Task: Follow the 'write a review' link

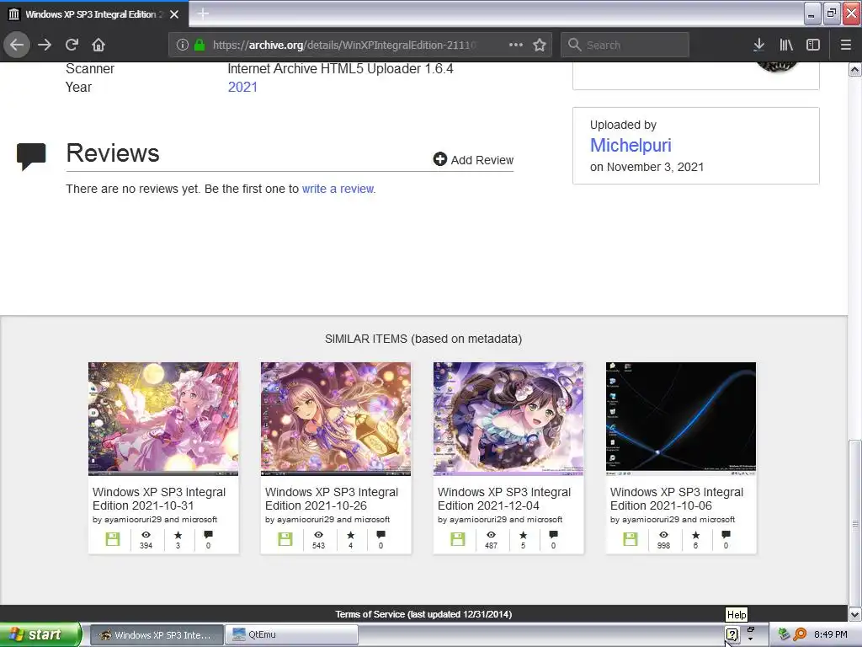Action: pos(338,189)
